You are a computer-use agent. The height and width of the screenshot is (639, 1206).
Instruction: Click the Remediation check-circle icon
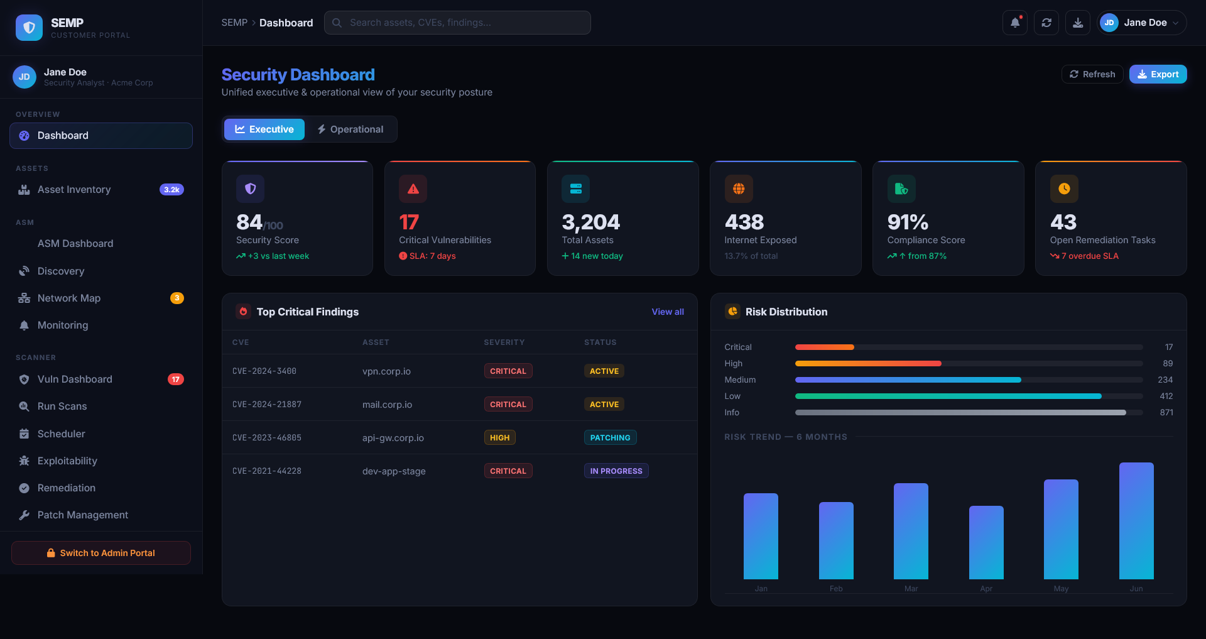[24, 488]
